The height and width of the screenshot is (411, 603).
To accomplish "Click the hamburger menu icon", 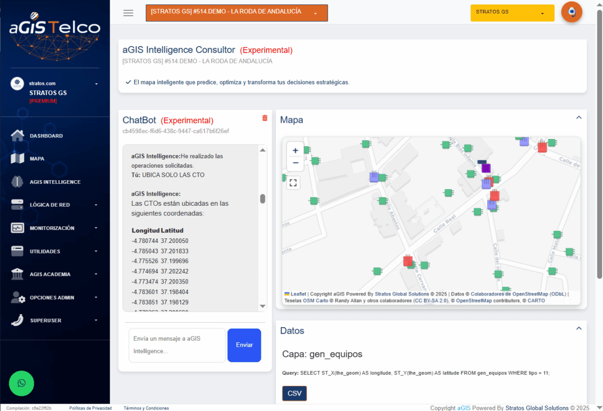I will 128,13.
